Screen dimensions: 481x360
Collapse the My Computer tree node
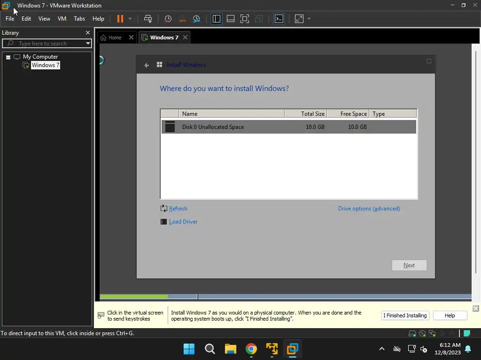tap(8, 57)
